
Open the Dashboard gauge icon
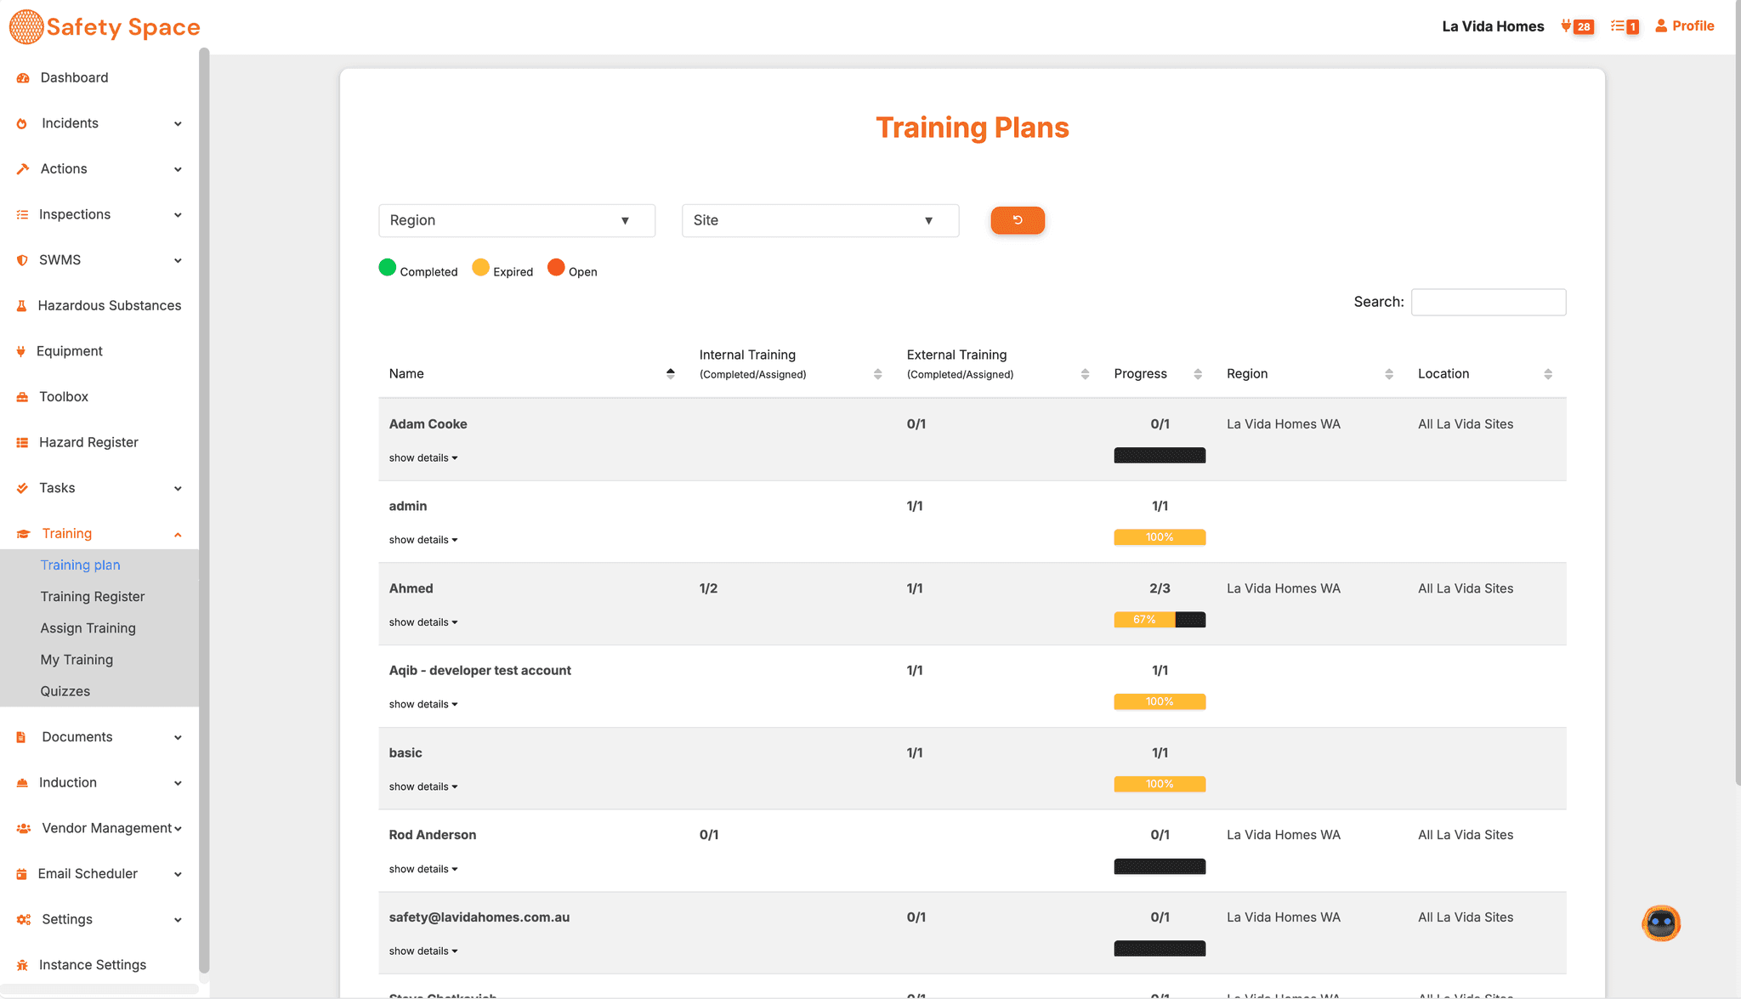pos(23,78)
